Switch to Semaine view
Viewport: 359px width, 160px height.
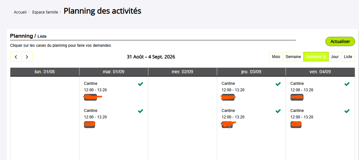coord(293,57)
